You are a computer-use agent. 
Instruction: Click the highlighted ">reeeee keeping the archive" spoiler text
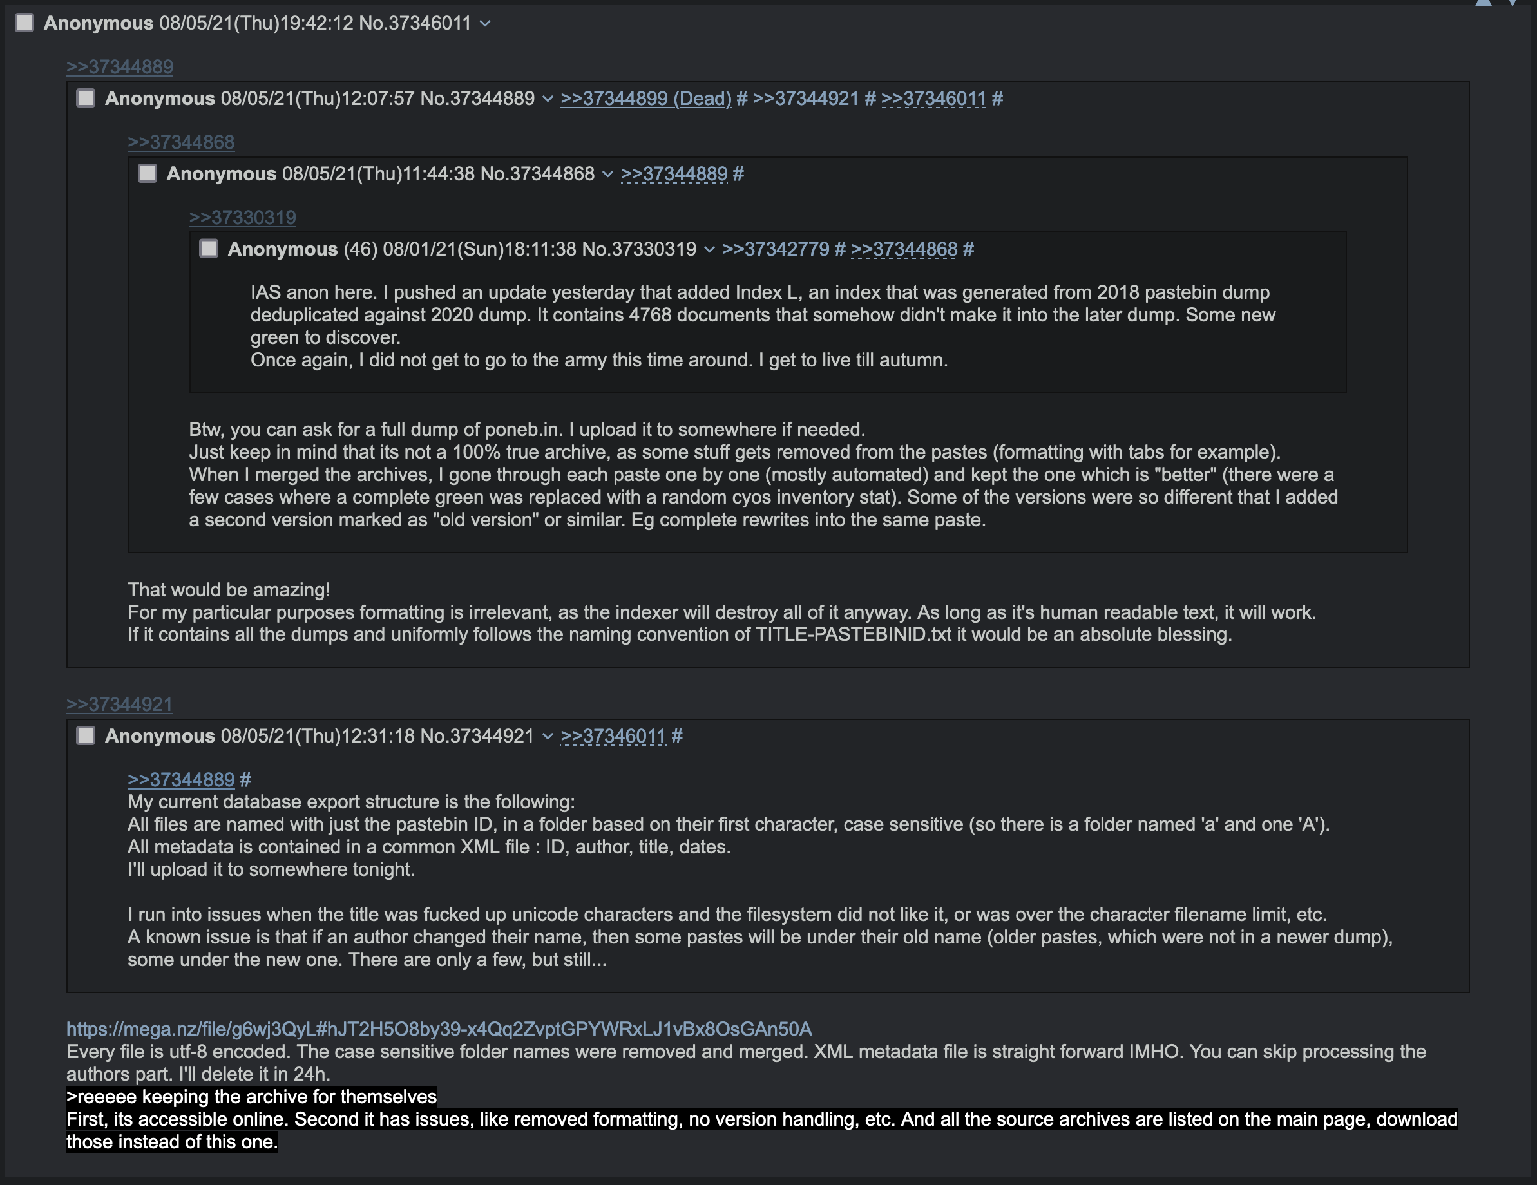click(251, 1096)
